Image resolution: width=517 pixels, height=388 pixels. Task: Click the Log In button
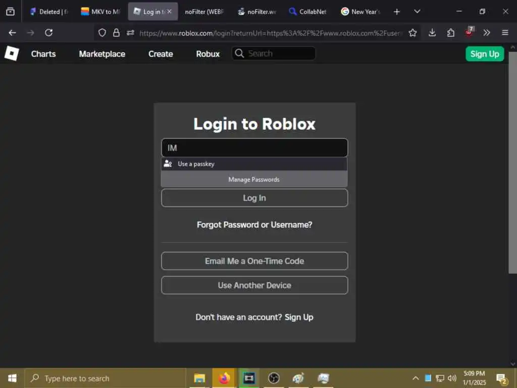coord(254,198)
